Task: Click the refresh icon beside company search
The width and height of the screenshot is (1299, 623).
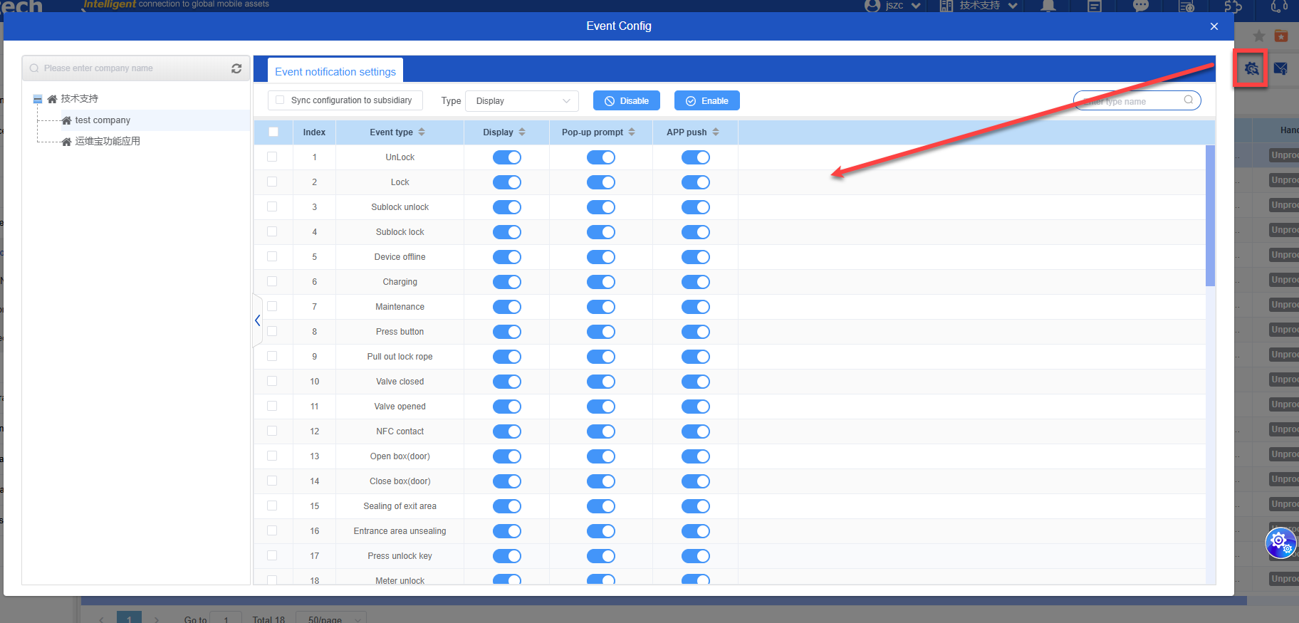Action: tap(236, 68)
